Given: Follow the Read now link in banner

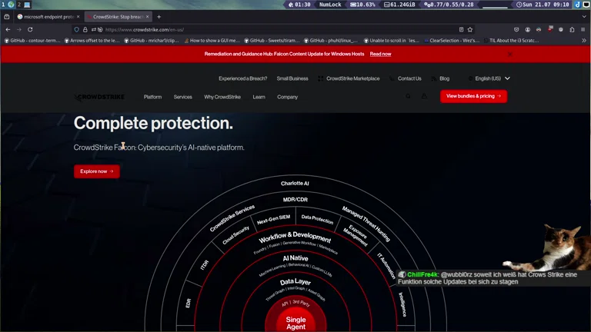Looking at the screenshot, I should click(380, 55).
